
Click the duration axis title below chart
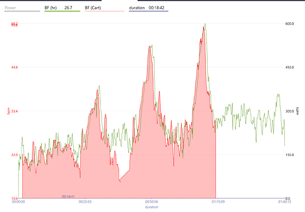click(x=152, y=207)
